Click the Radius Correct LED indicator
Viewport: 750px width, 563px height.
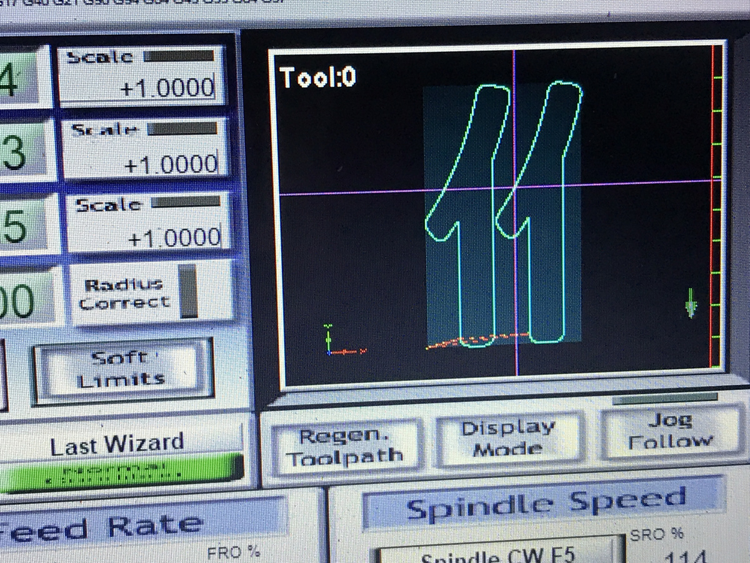point(189,292)
